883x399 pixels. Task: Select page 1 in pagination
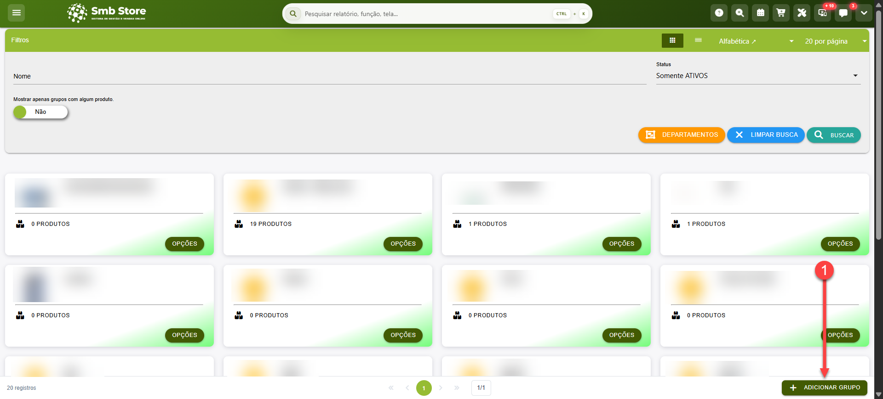pos(424,388)
